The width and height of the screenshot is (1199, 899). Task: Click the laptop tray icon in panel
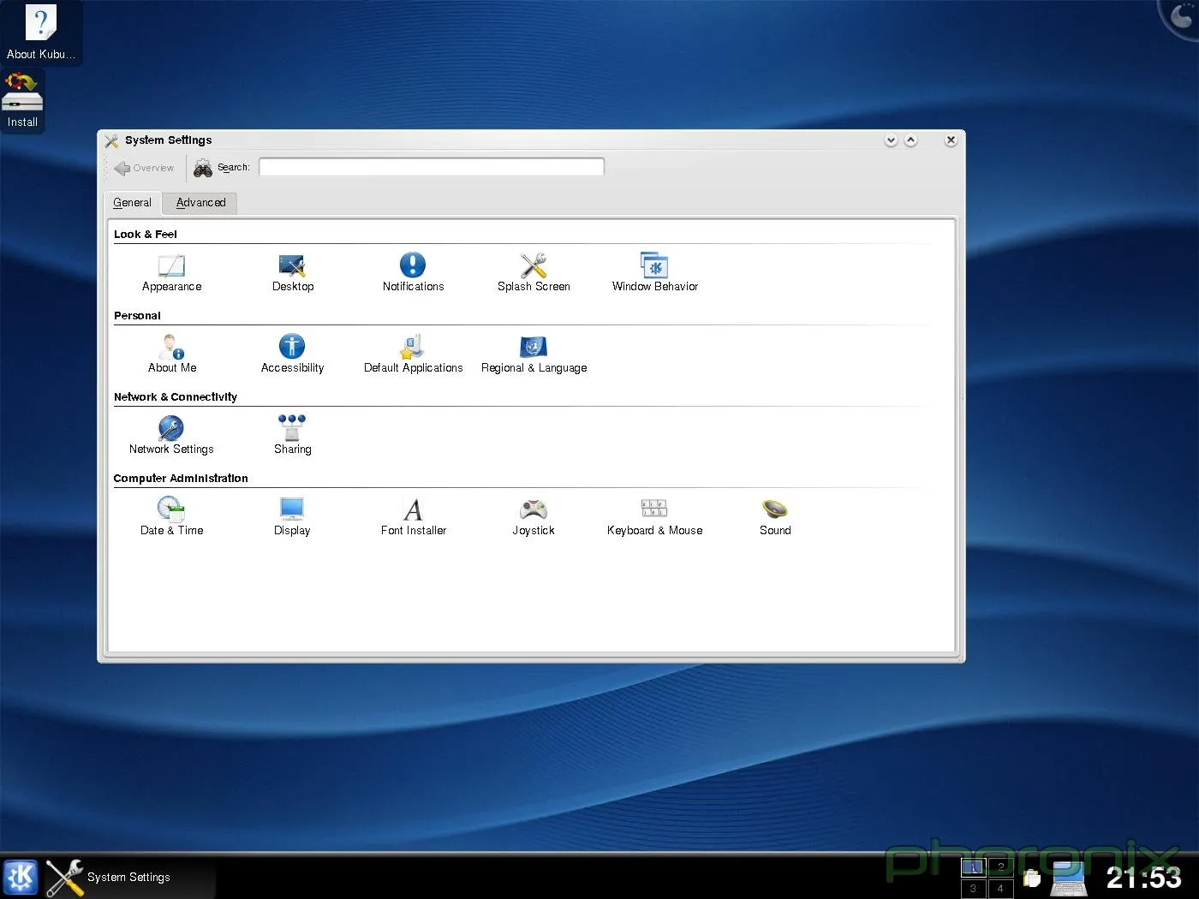pos(1068,878)
